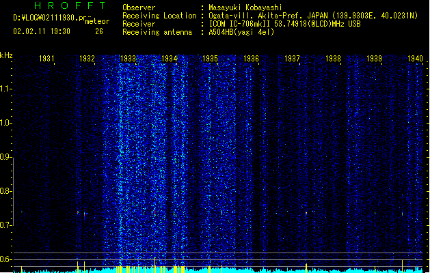This screenshot has height=273, width=430.
Task: Click the 1934 time marker
Action: point(170,59)
